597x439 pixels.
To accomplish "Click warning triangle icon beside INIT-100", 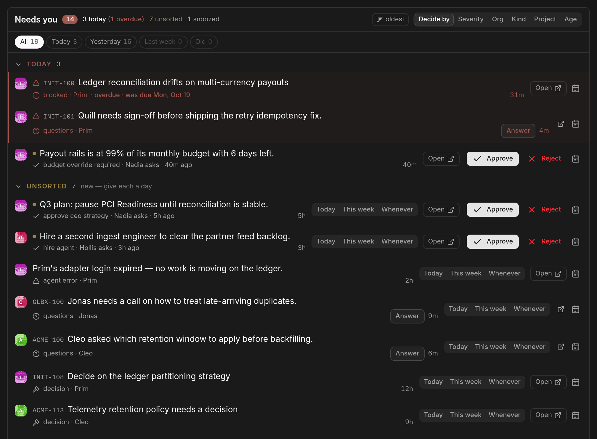I will [36, 83].
